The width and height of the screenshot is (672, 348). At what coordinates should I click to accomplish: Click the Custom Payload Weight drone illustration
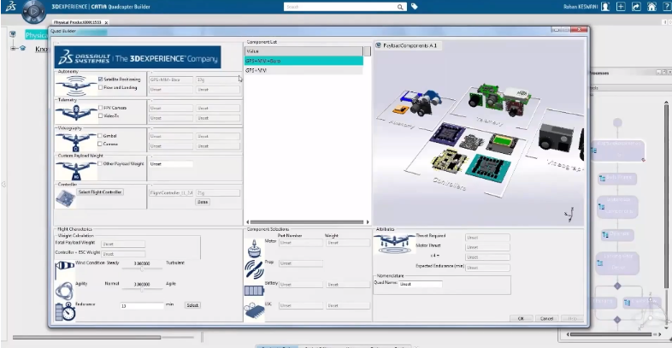pyautogui.click(x=76, y=169)
